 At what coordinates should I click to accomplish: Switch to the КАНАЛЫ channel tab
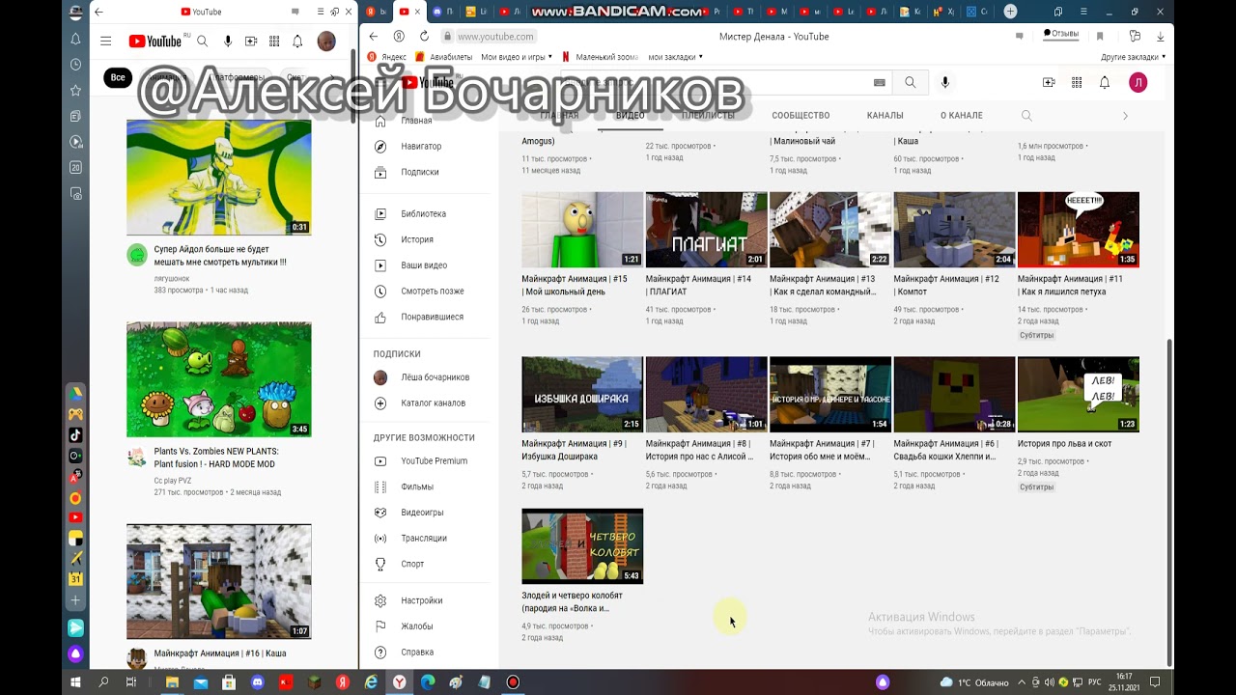[885, 116]
